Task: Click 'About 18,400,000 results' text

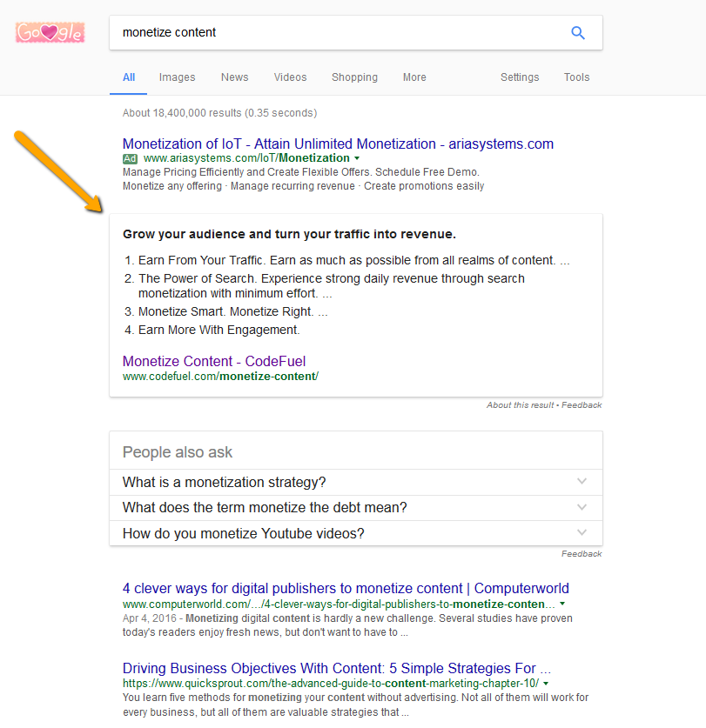Action: [220, 113]
